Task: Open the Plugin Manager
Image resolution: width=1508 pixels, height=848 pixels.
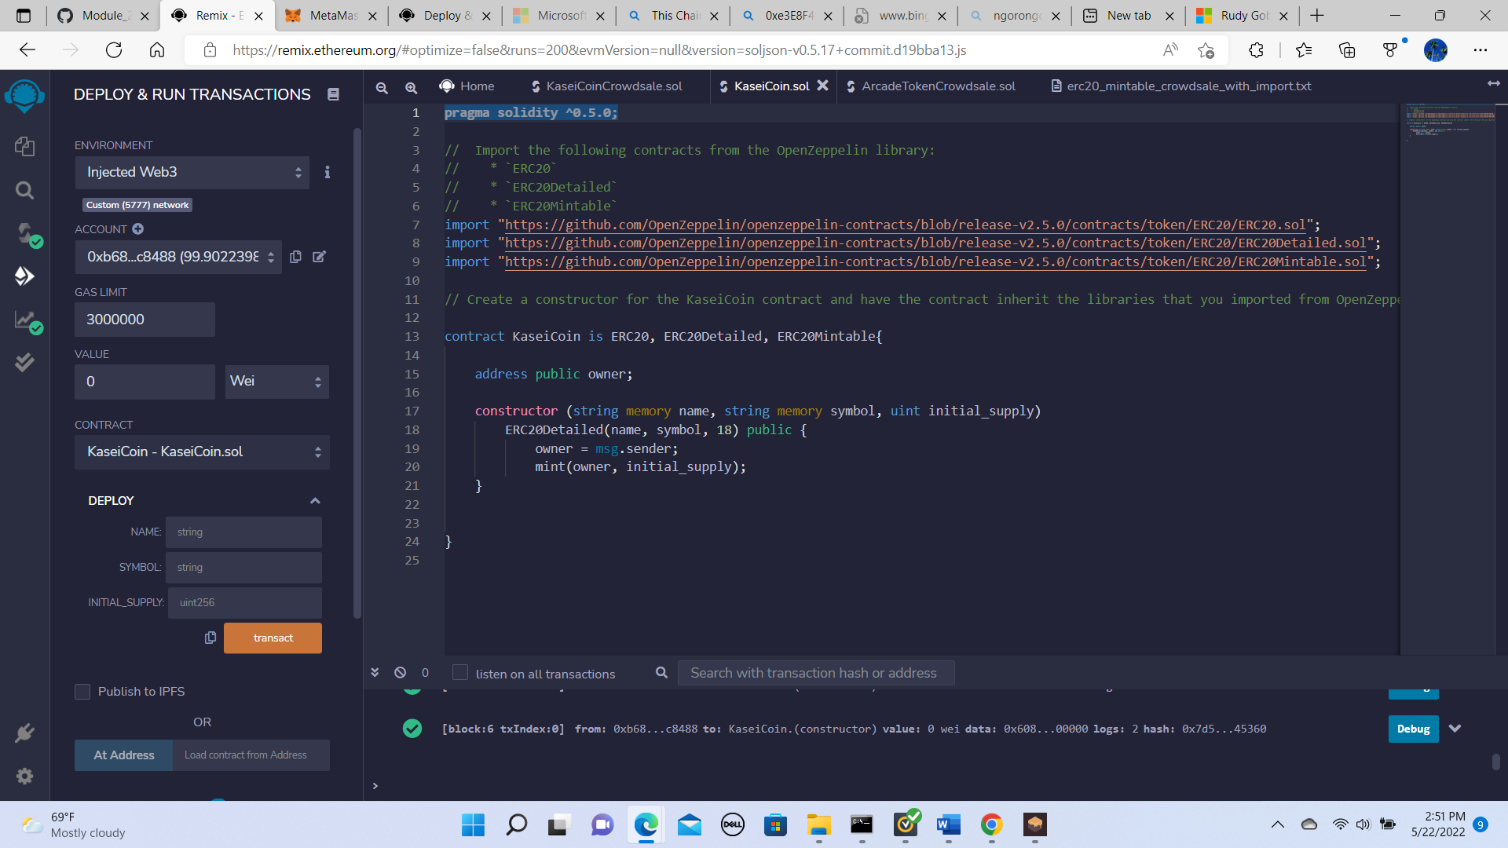Action: (24, 733)
